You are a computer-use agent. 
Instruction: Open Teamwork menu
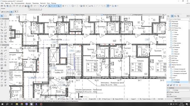coord(43,3)
